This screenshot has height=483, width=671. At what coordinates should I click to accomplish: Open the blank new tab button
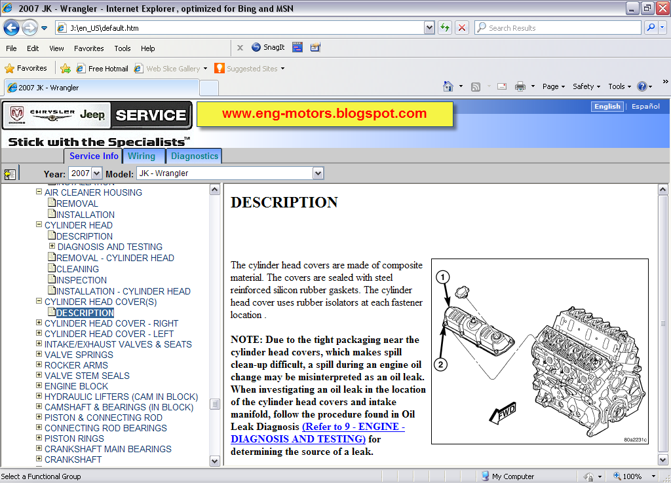coord(209,88)
